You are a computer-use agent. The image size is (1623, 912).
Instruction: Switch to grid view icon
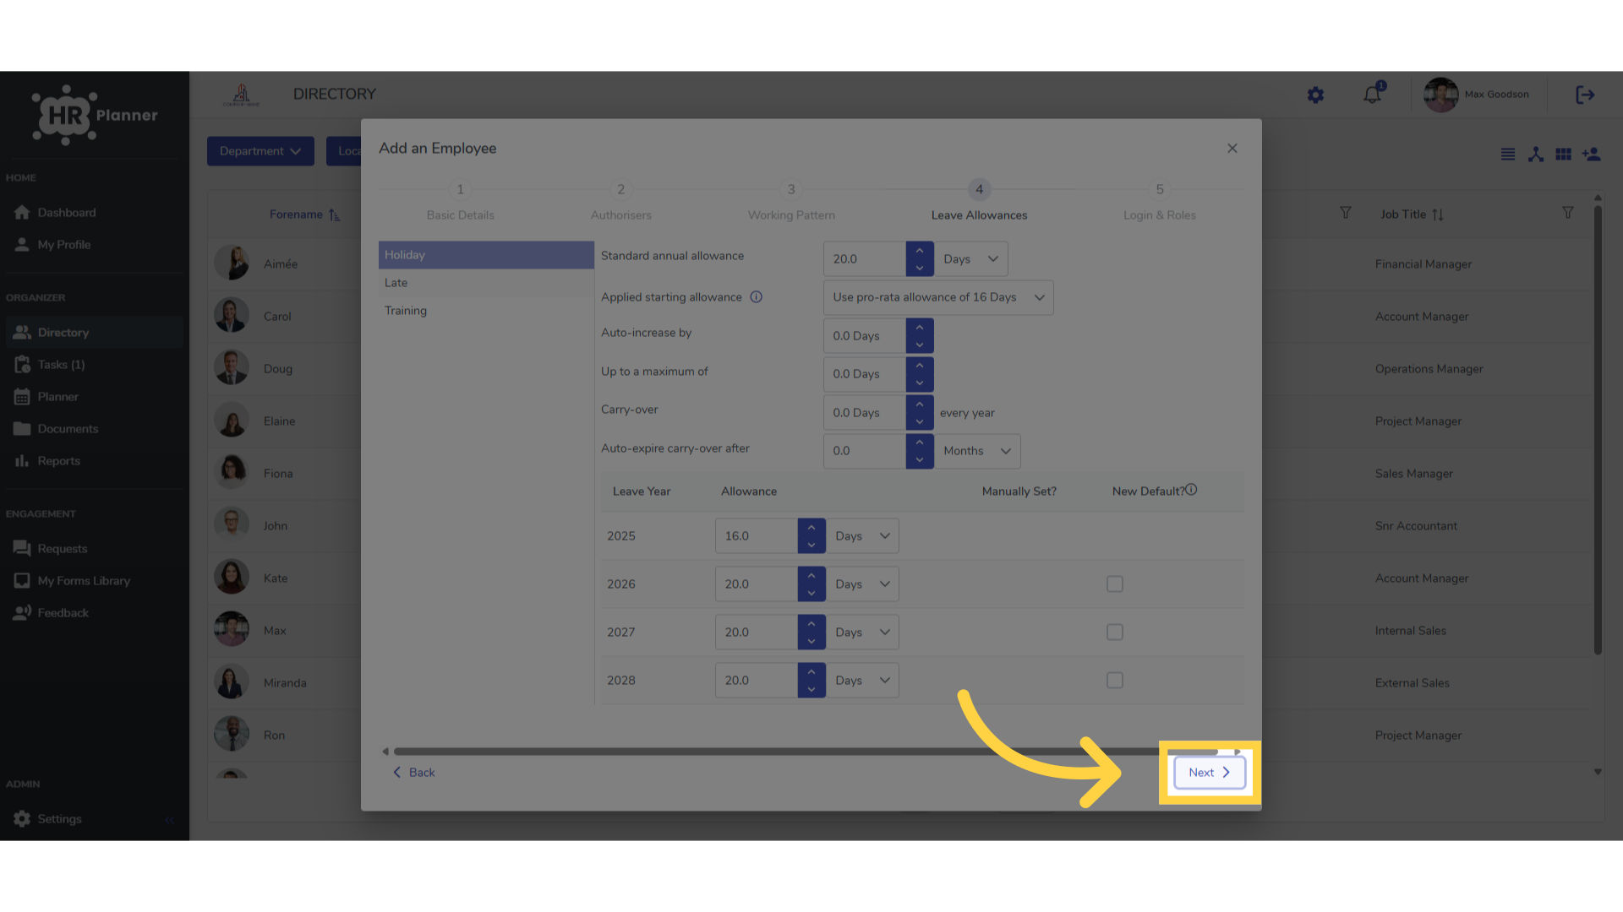(1564, 155)
